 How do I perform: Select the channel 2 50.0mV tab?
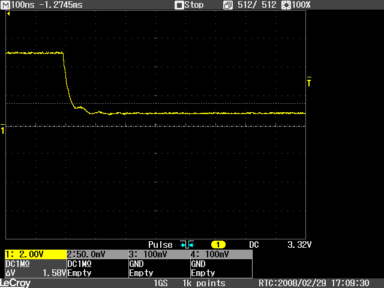coord(96,254)
